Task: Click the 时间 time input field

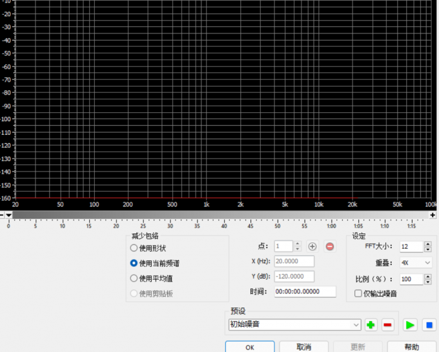Action: [305, 291]
